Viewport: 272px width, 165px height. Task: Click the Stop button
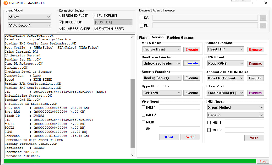[263, 161]
